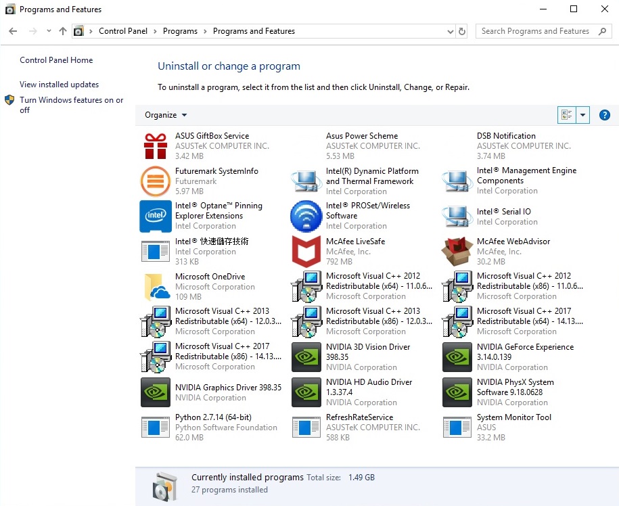Expand the More view options arrow
The width and height of the screenshot is (619, 506).
[582, 115]
